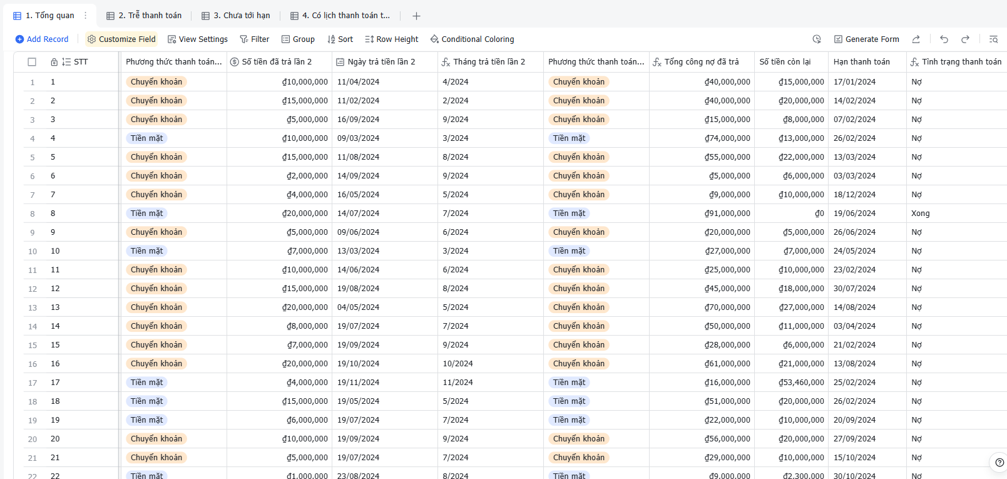
Task: Open the options menu for Tổng quan tab
Action: (86, 16)
